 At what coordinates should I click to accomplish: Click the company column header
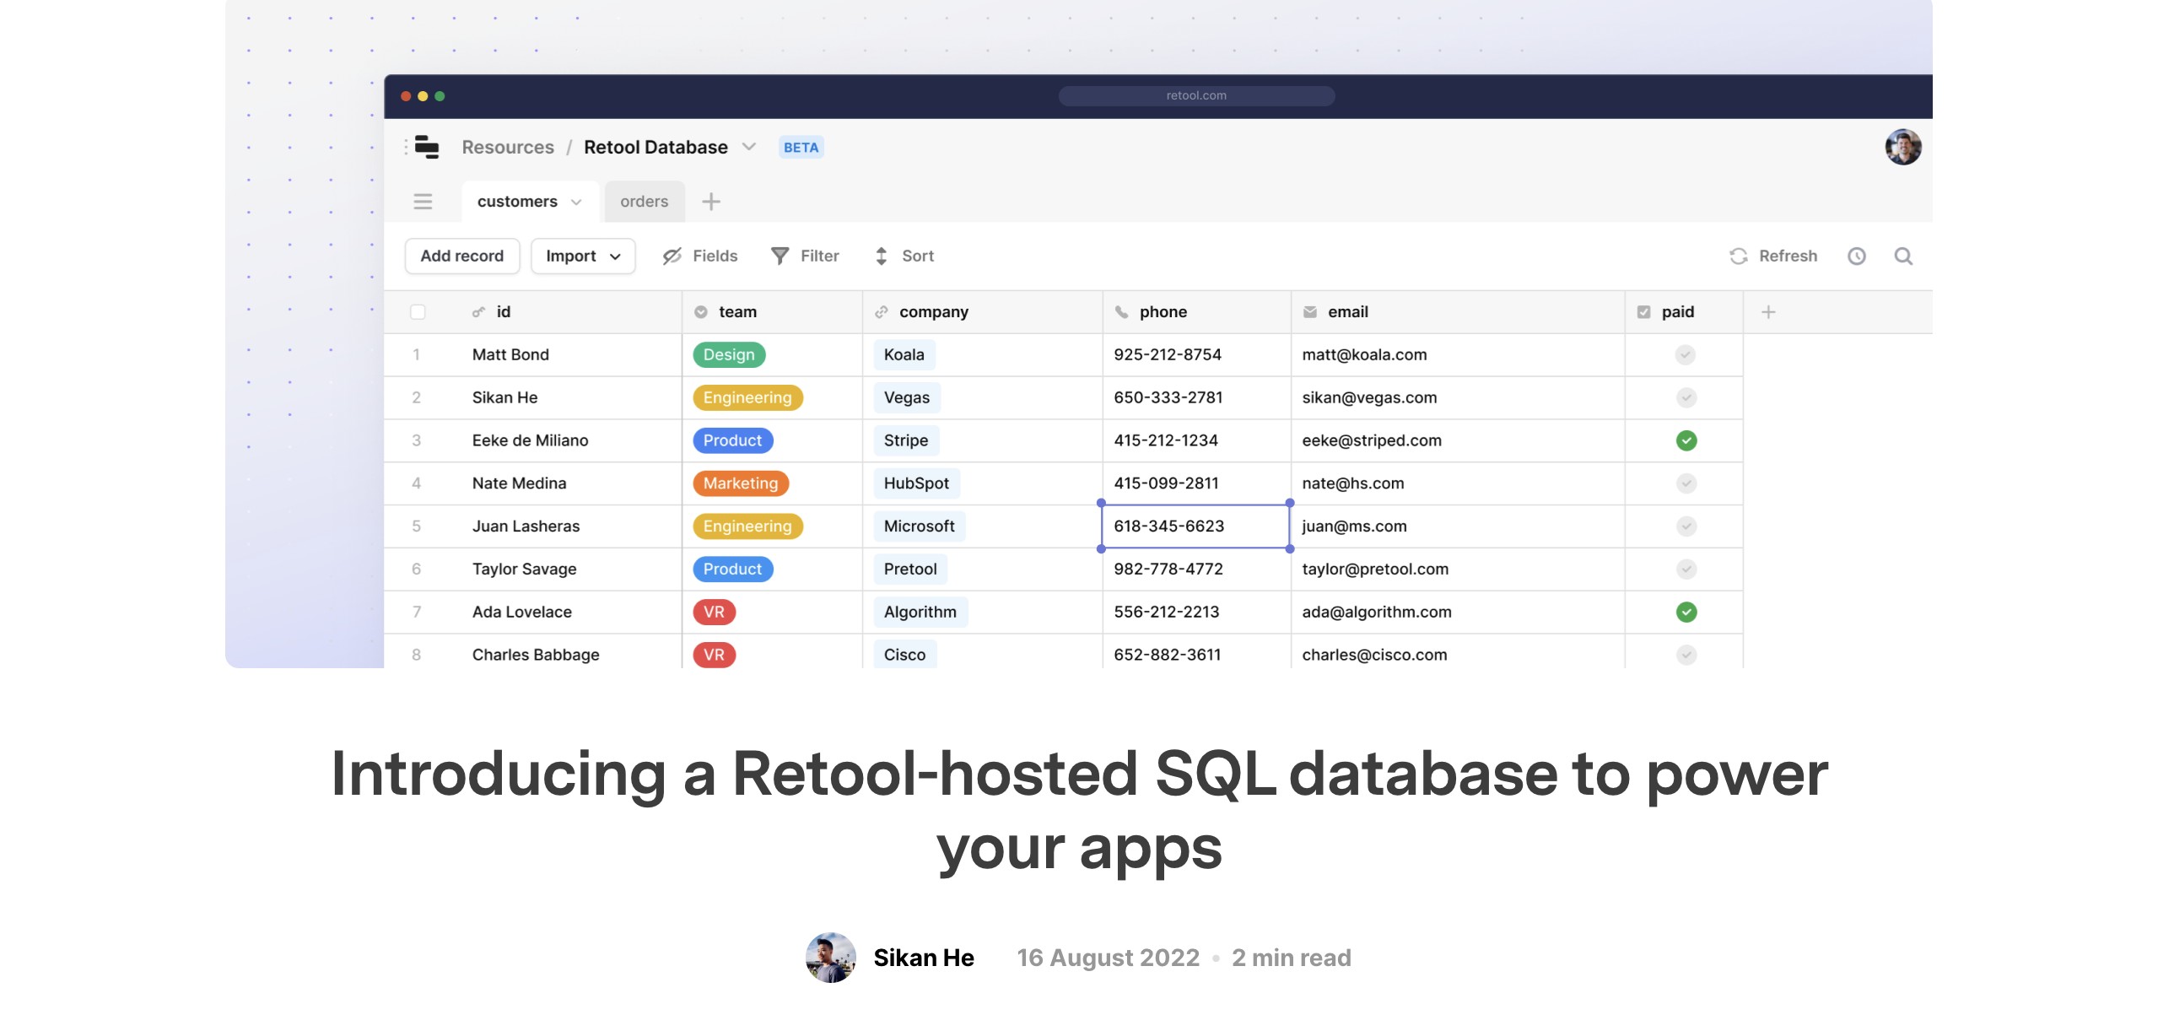click(x=982, y=312)
